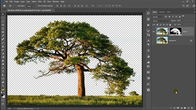This screenshot has width=196, height=110.
Task: Open the Layer menu
Action: 23,2
